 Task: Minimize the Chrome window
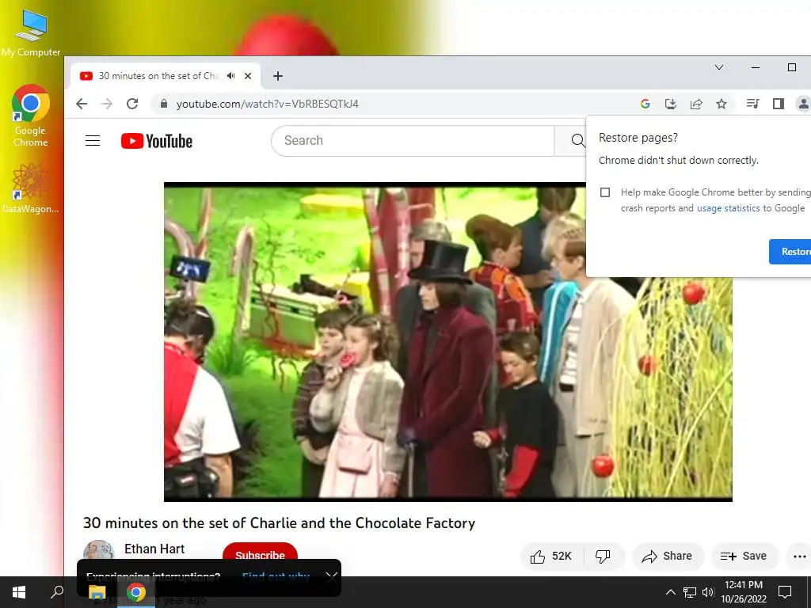755,67
